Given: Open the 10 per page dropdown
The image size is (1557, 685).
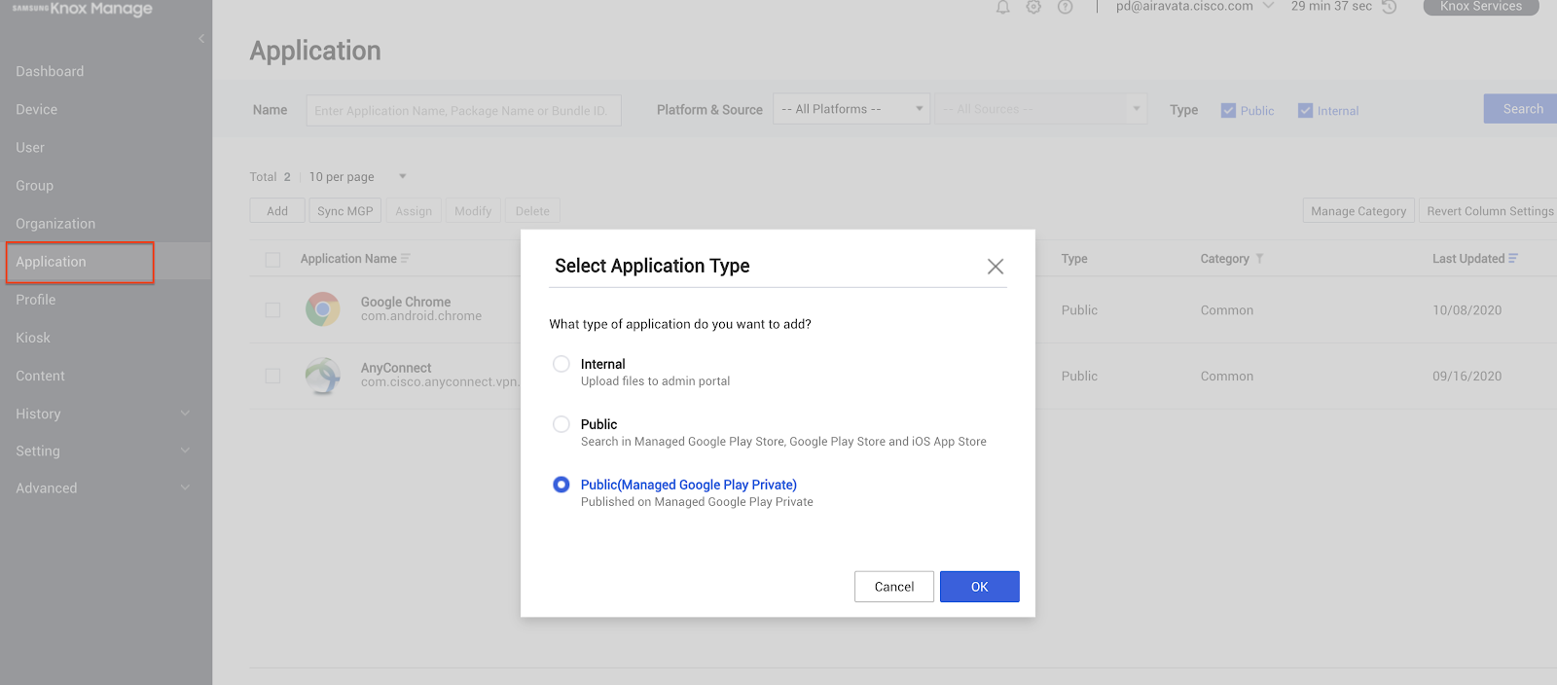Looking at the screenshot, I should 356,177.
